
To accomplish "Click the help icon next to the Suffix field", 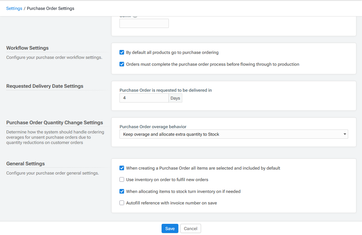I will click(x=135, y=15).
